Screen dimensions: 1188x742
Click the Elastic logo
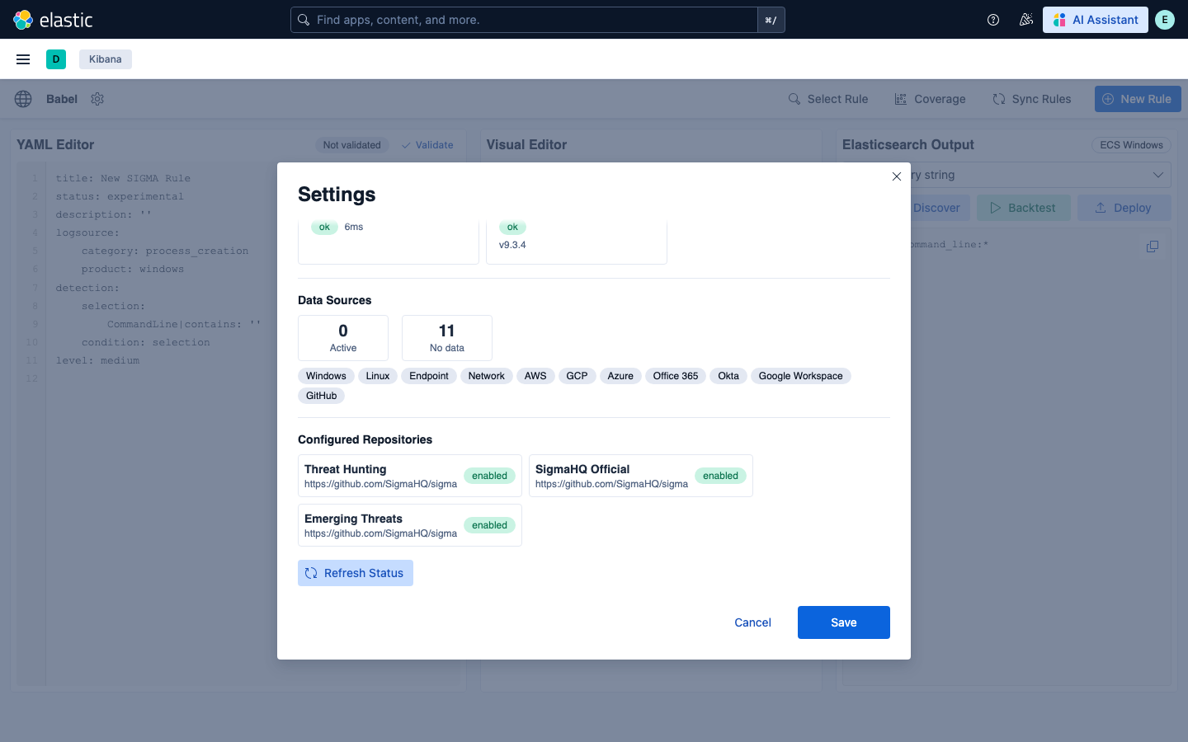53,20
